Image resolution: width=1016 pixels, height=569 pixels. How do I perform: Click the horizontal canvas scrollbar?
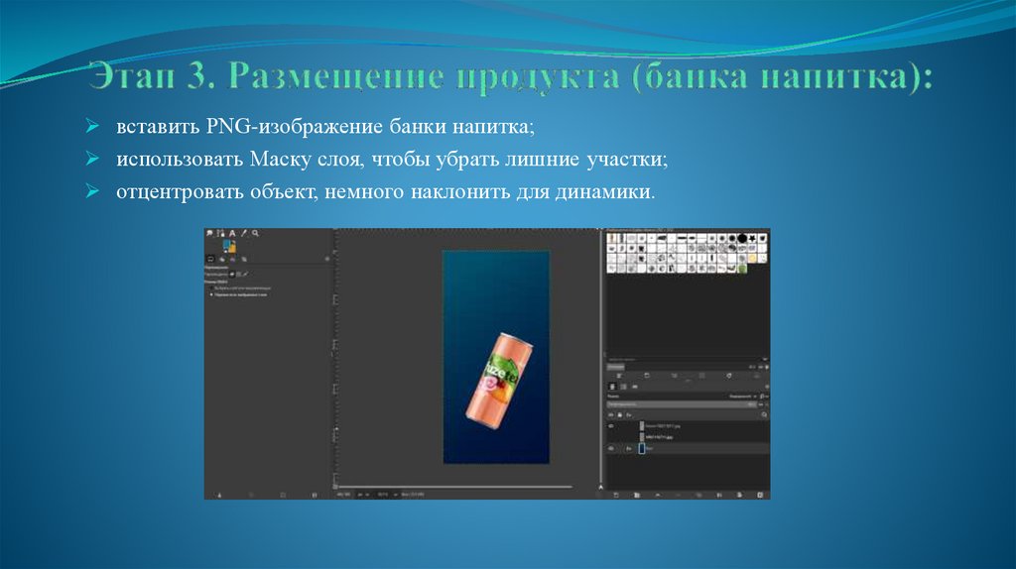click(454, 487)
